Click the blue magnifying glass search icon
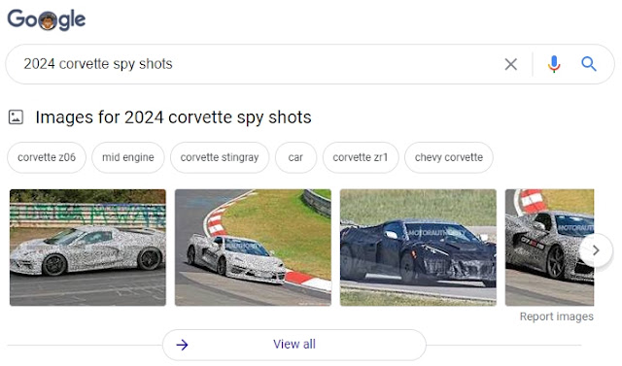 [589, 64]
